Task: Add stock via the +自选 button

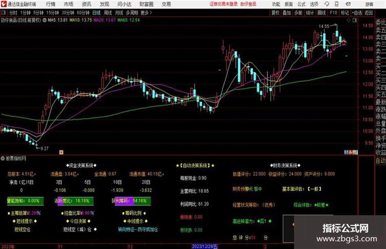Action: point(357,13)
